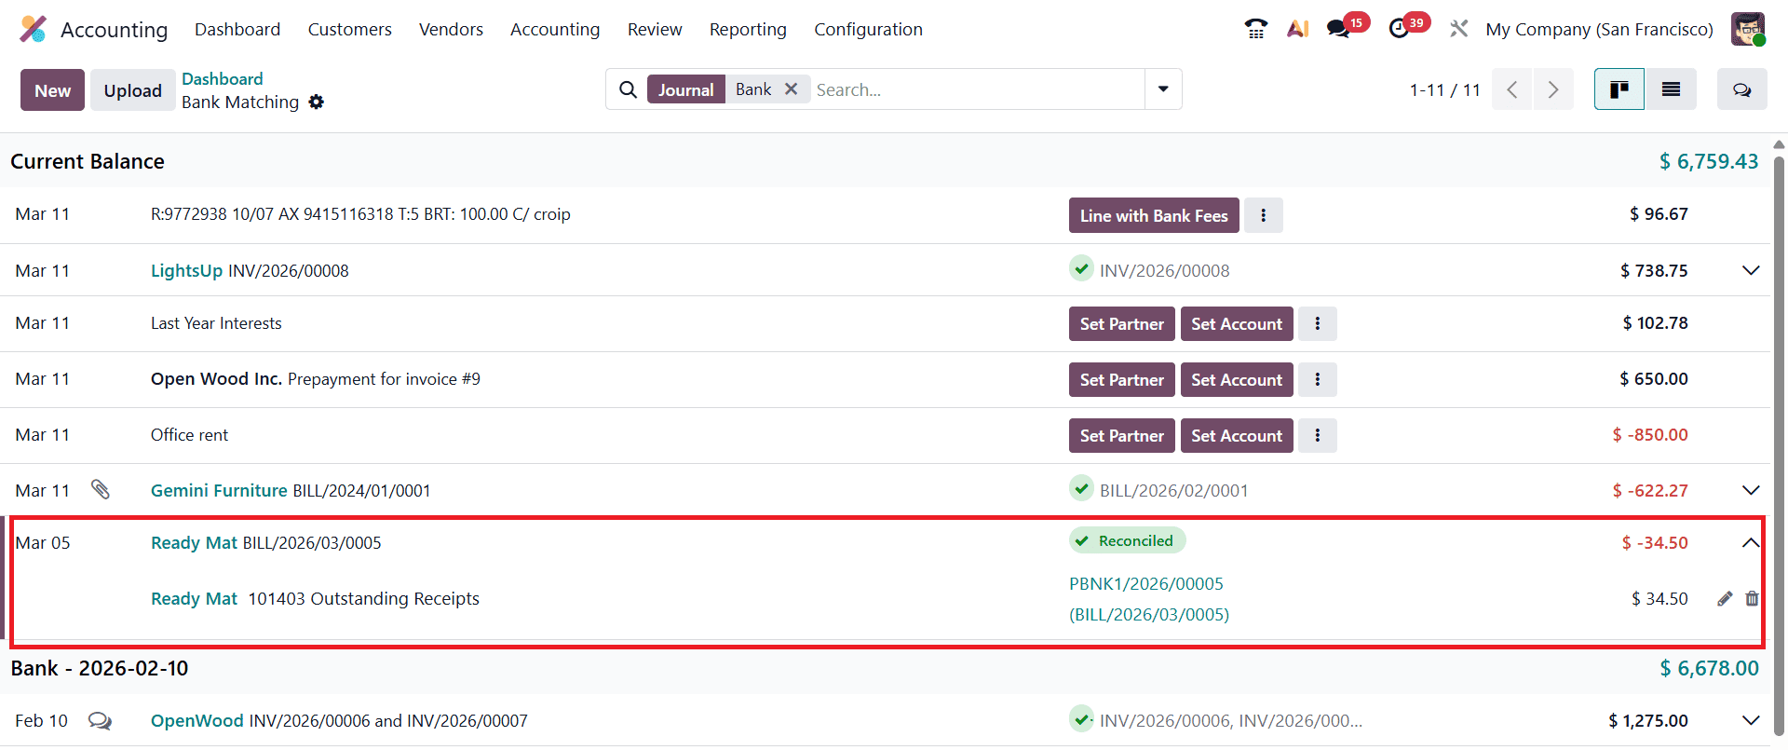Open more options for Office rent row

click(1318, 435)
